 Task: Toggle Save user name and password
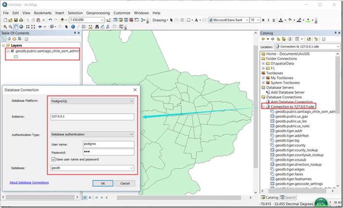pos(53,159)
